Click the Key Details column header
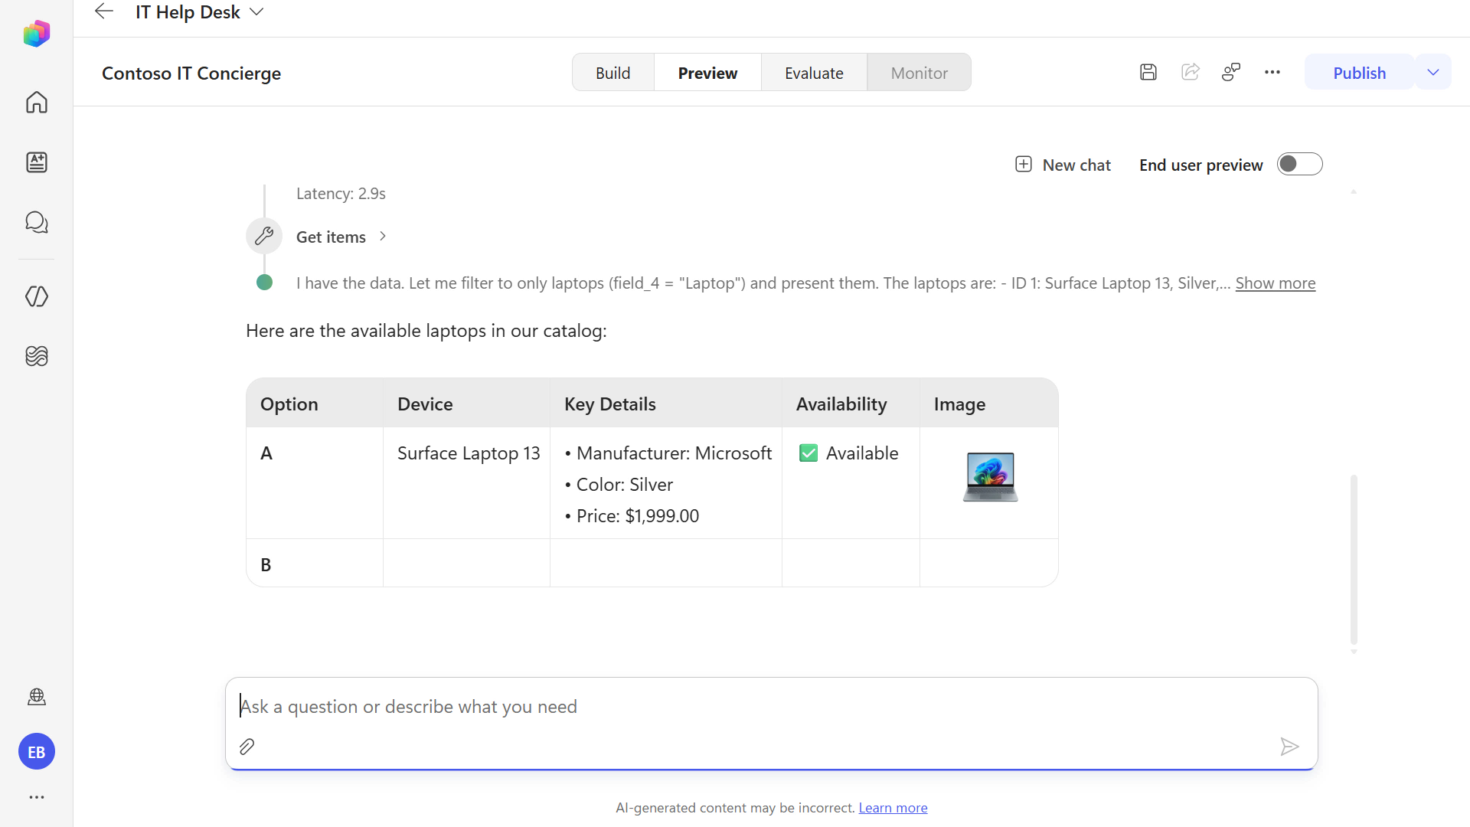1470x827 pixels. [x=610, y=404]
